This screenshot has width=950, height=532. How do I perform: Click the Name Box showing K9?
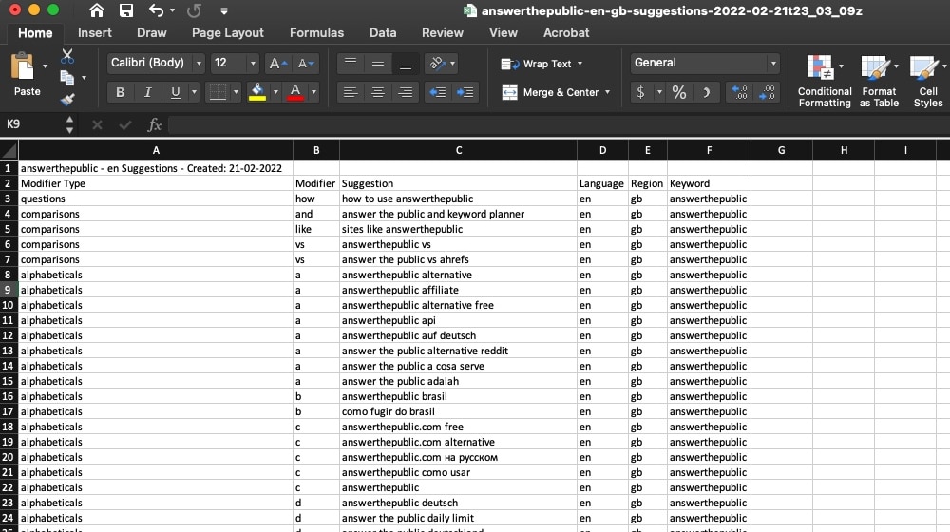click(x=32, y=124)
